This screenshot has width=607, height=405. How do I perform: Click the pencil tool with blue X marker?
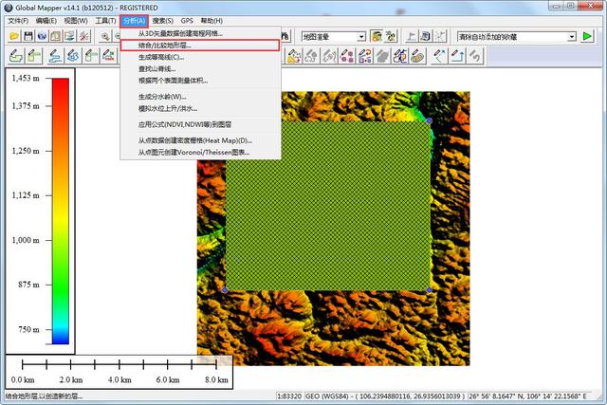[x=439, y=56]
